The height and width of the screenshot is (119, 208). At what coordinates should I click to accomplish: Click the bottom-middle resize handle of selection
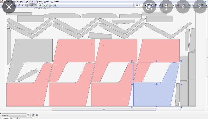point(157,107)
